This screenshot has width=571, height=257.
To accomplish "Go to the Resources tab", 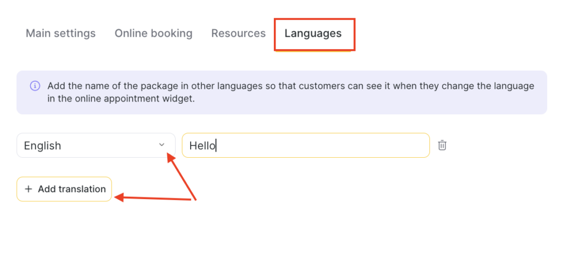I will click(x=238, y=33).
